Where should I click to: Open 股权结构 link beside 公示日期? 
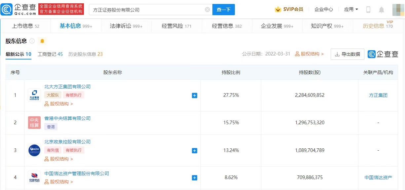coord(309,54)
